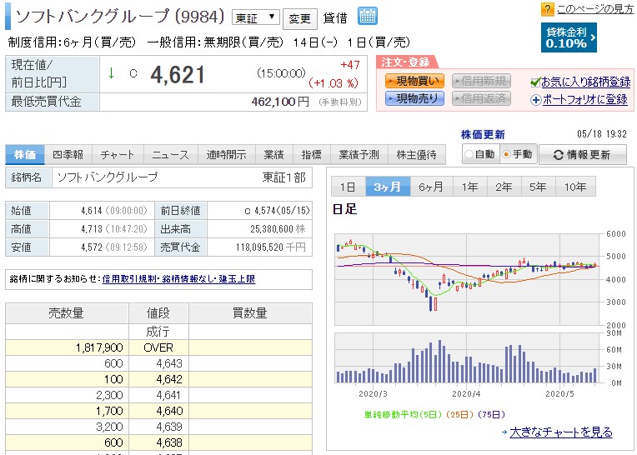Click the 4,641 ask price
This screenshot has height=455, width=637.
(x=169, y=395)
